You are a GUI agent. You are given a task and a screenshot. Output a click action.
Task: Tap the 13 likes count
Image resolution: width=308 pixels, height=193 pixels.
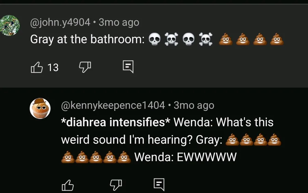(53, 67)
